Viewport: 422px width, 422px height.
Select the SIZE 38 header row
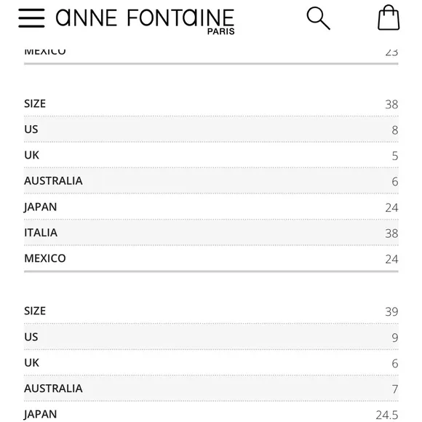[211, 103]
